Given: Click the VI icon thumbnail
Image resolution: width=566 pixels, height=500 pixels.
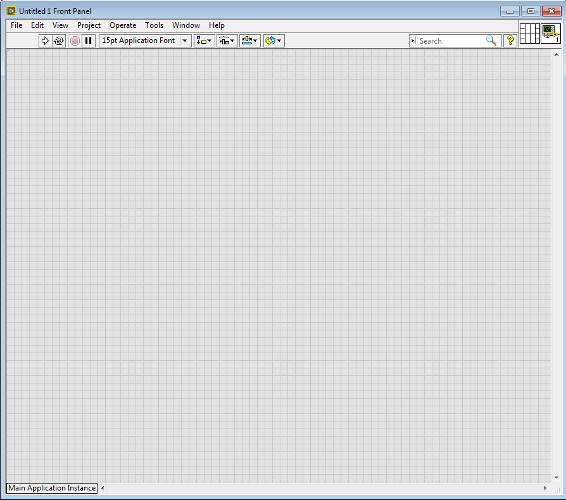Looking at the screenshot, I should pos(550,34).
